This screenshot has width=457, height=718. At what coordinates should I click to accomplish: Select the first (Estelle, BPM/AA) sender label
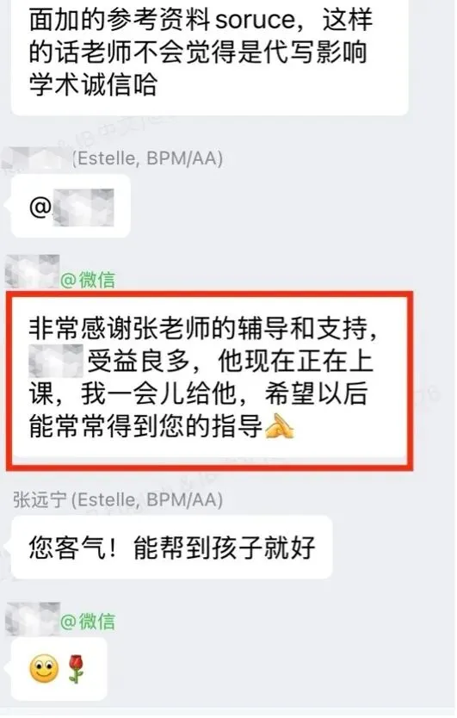click(147, 158)
